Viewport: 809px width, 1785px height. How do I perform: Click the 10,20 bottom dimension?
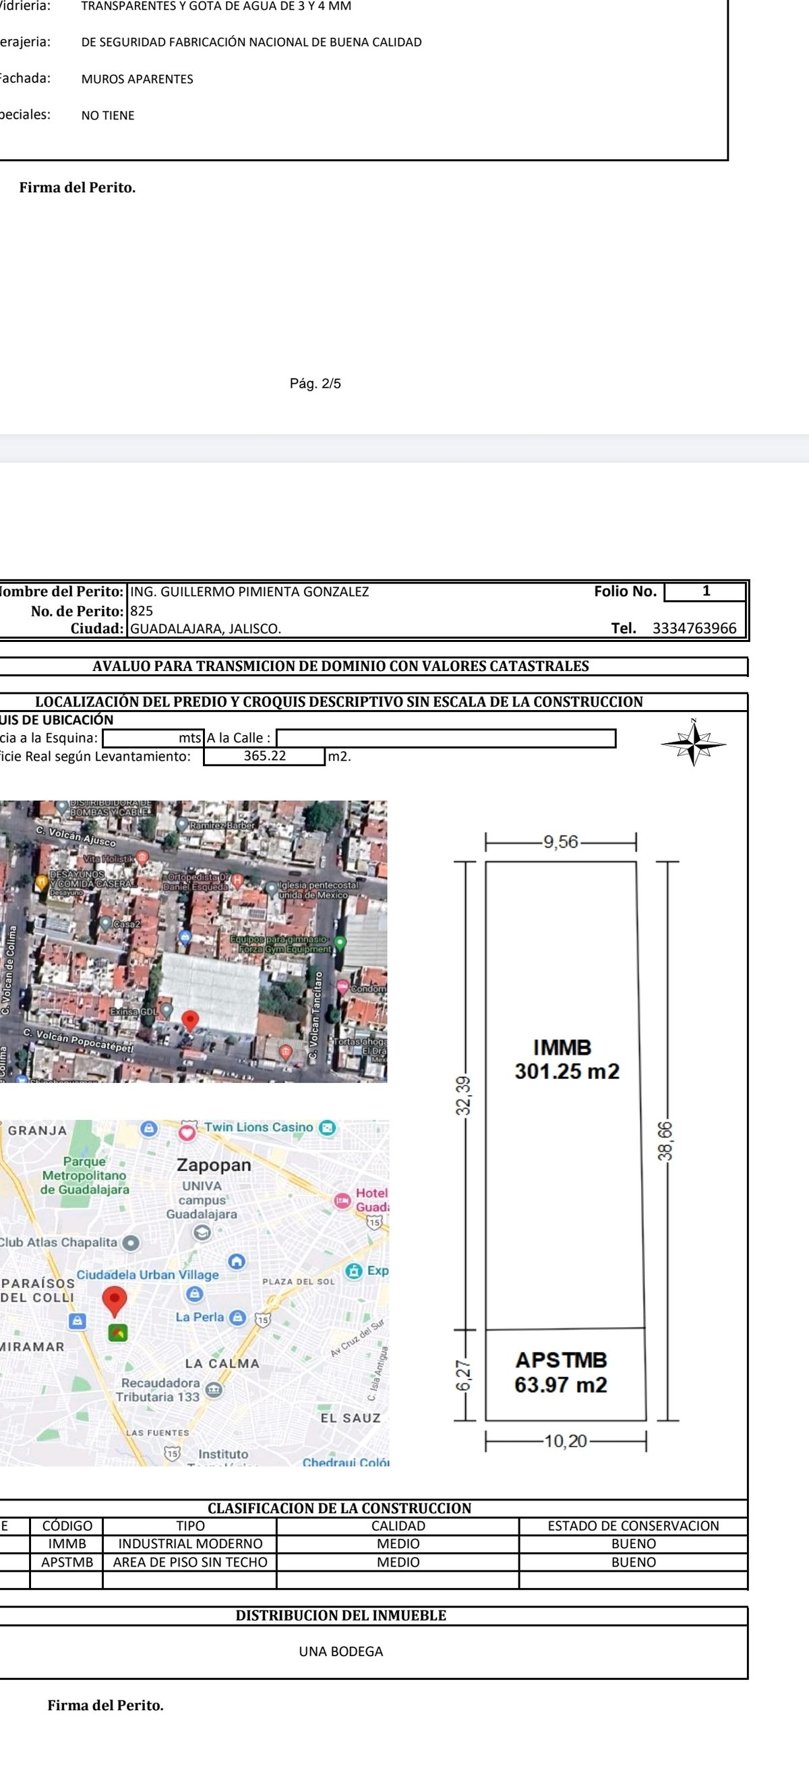[565, 1442]
